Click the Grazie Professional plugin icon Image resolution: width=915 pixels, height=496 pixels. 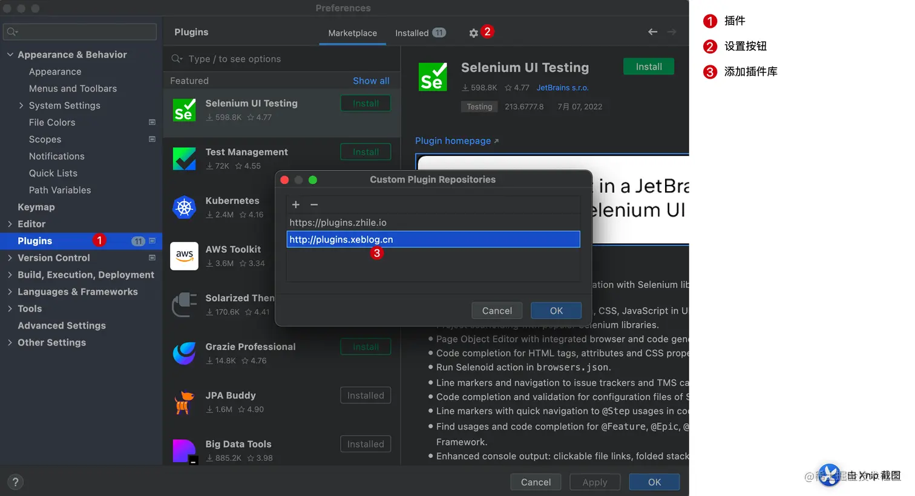click(184, 353)
